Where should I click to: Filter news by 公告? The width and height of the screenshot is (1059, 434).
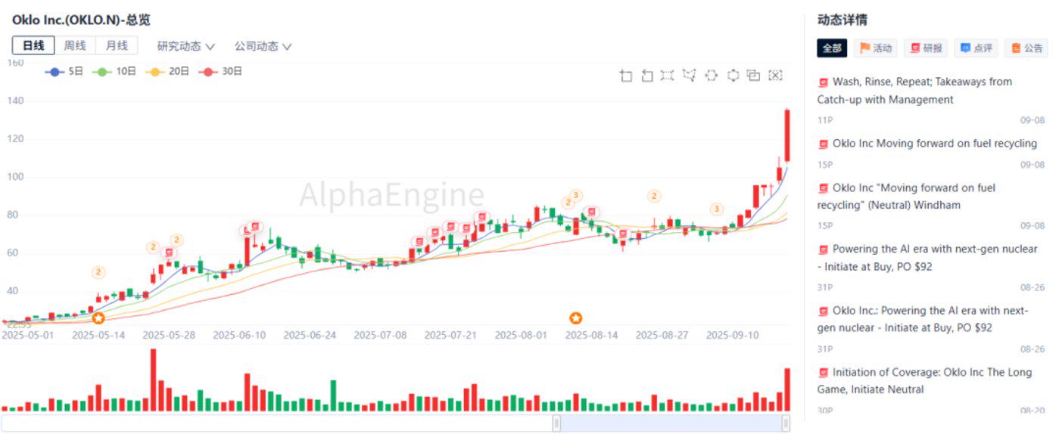pyautogui.click(x=1026, y=48)
